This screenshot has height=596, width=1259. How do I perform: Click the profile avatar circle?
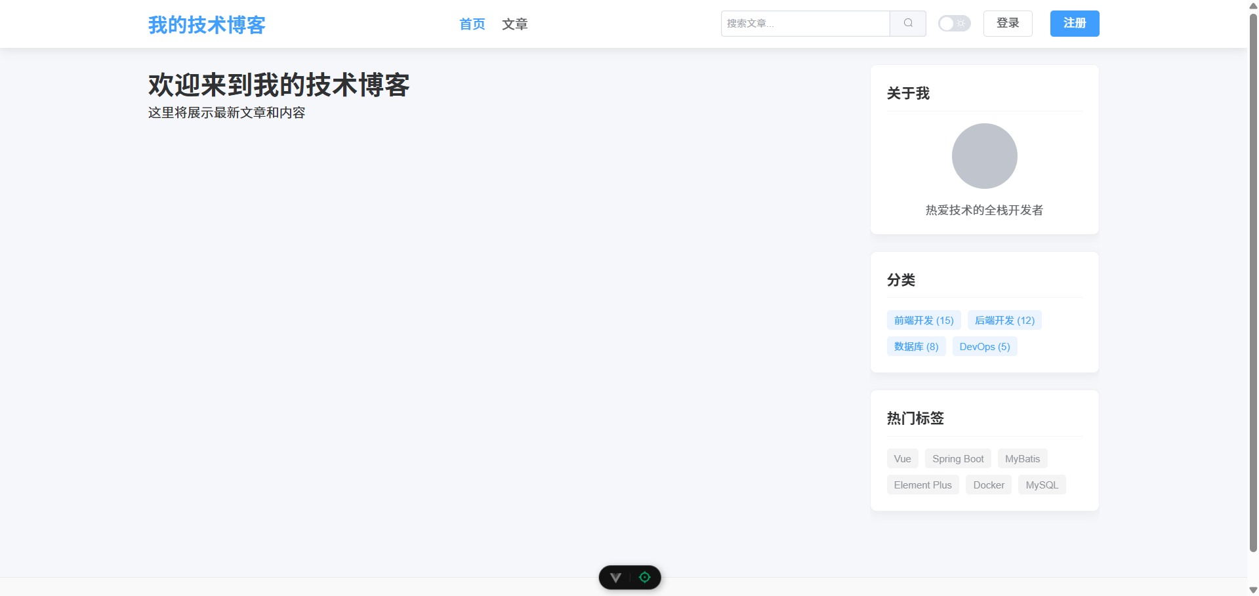[984, 156]
